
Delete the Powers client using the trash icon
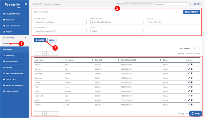[x=192, y=104]
